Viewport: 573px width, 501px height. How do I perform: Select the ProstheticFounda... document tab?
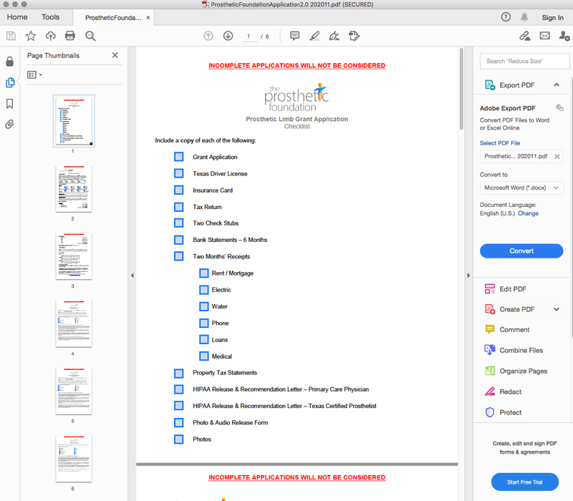pyautogui.click(x=113, y=17)
